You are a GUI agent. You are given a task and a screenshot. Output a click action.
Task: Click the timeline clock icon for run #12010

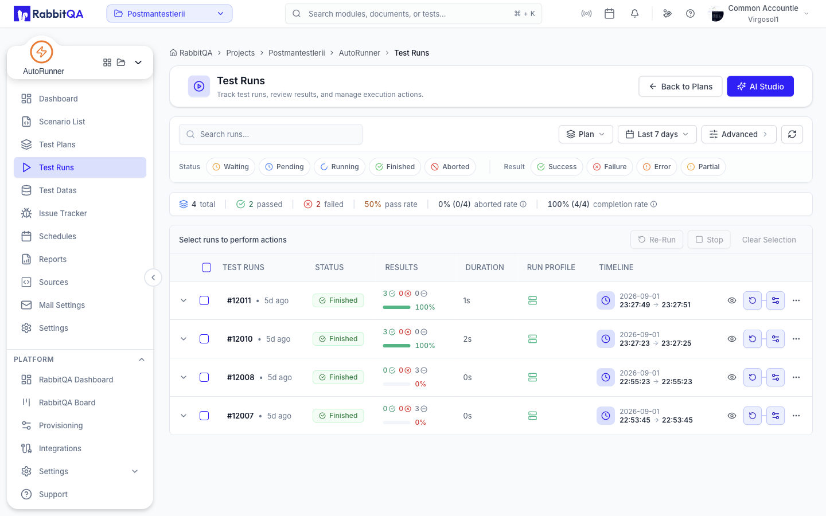click(x=606, y=339)
